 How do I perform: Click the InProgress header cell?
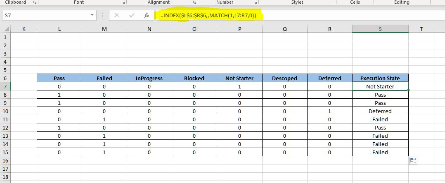[149, 78]
